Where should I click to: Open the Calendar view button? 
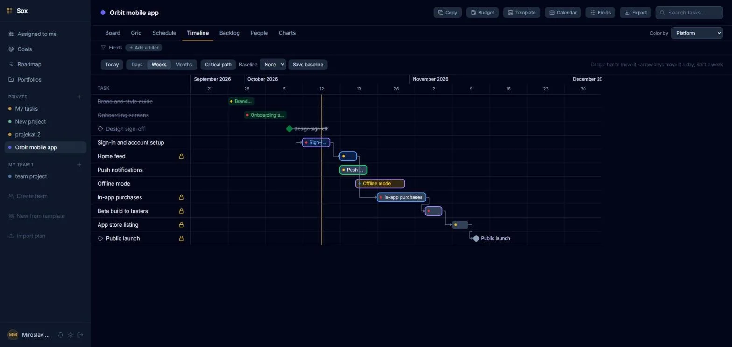pyautogui.click(x=563, y=13)
